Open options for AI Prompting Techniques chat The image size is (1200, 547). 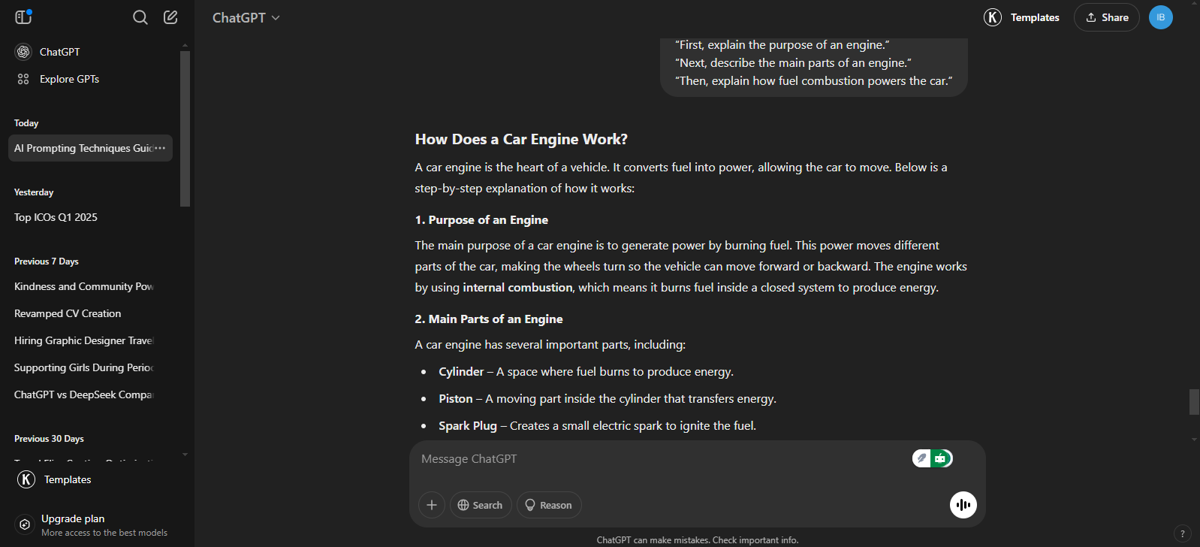160,148
